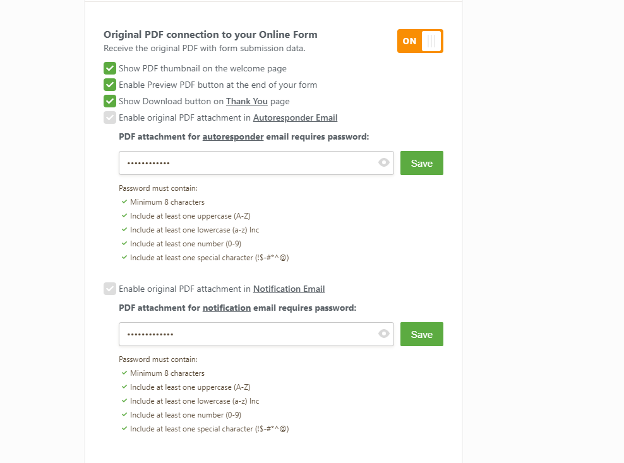This screenshot has height=463, width=624.
Task: Click the notification special character requirement checkmark
Action: pyautogui.click(x=124, y=429)
